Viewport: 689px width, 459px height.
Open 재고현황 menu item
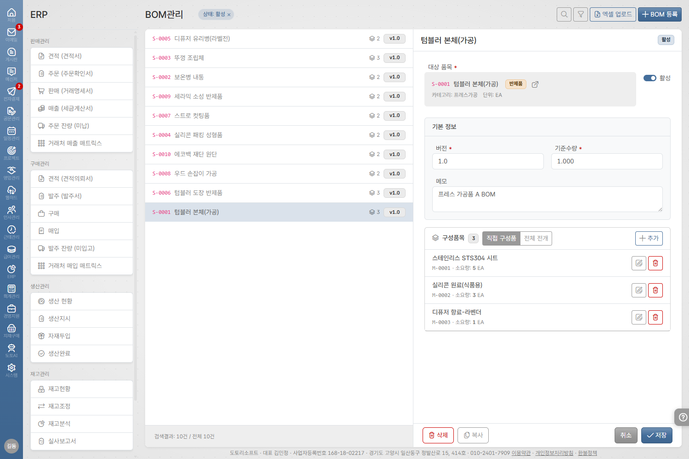(82, 389)
